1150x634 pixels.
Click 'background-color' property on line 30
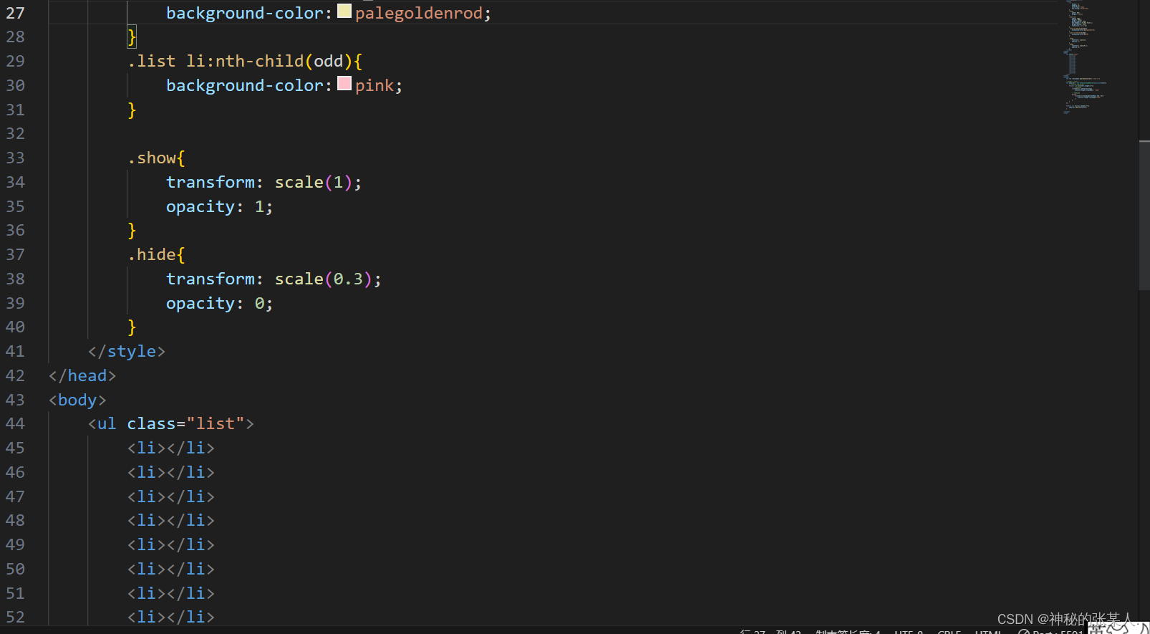coord(245,85)
